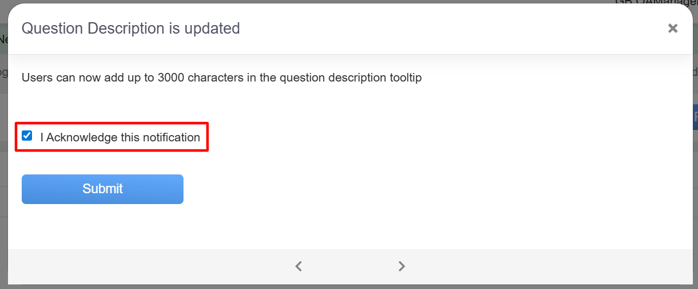Close the Question Description dialog with X

[x=673, y=29]
